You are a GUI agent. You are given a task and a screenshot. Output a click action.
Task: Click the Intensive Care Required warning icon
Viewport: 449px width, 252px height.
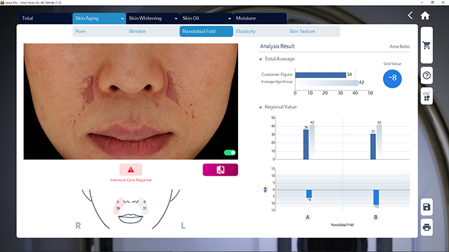coord(131,169)
